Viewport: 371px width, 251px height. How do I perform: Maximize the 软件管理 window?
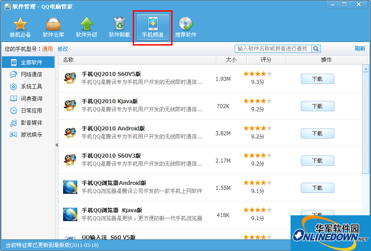tap(345, 4)
